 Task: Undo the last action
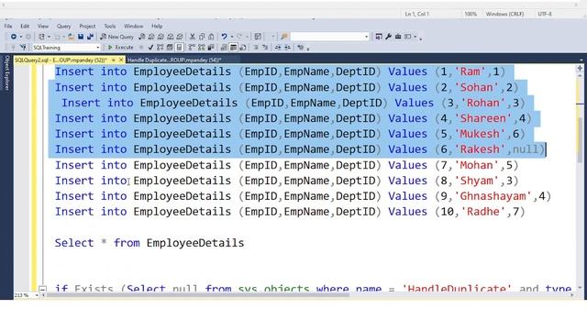coord(224,37)
